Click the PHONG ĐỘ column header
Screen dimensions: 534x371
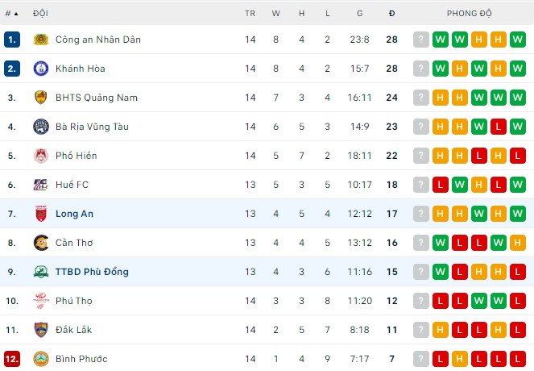tap(470, 14)
